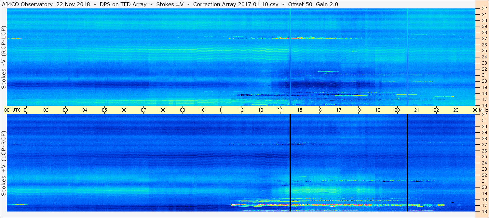Pick the 19 MHz label on the Stokes -V scale
This screenshot has width=489, height=218.
click(x=484, y=87)
